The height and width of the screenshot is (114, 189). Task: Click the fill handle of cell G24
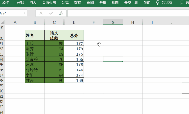pyautogui.click(x=123, y=61)
